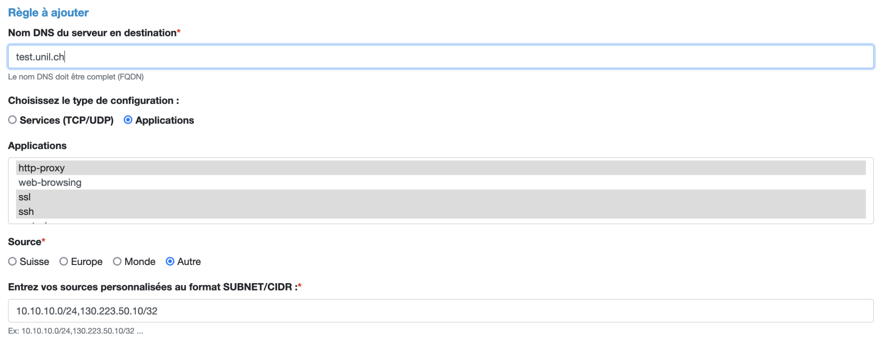The height and width of the screenshot is (350, 877).
Task: Click the "Ex:" example text below the CIDR field
Action: point(75,331)
